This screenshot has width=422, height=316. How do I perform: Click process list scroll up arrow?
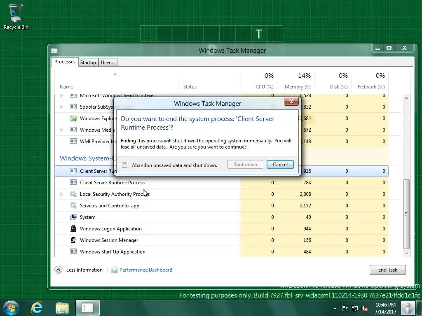coord(407,98)
